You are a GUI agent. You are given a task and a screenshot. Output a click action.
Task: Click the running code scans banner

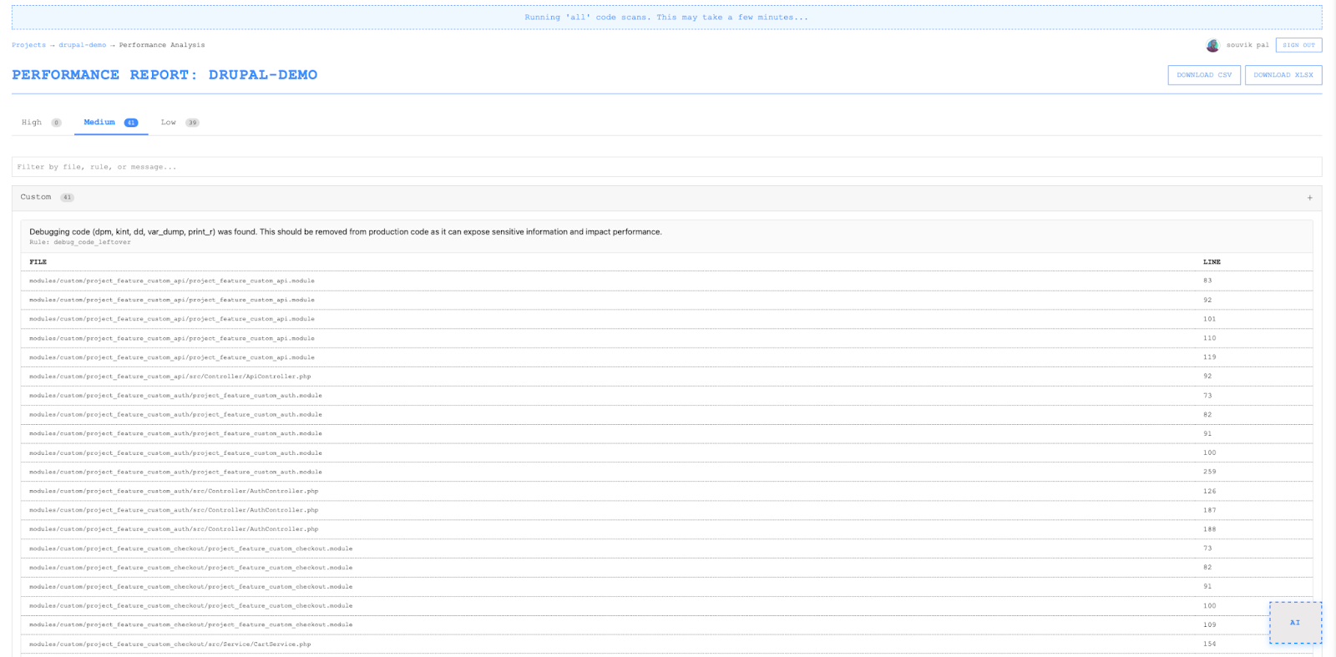coord(666,18)
